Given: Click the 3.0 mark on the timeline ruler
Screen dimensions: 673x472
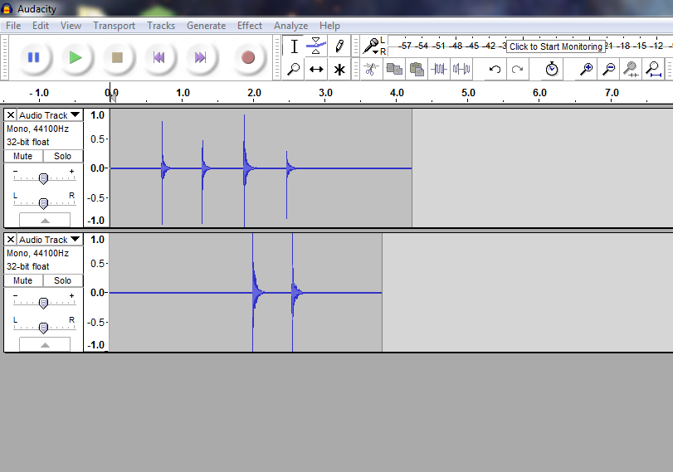Looking at the screenshot, I should pyautogui.click(x=325, y=93).
